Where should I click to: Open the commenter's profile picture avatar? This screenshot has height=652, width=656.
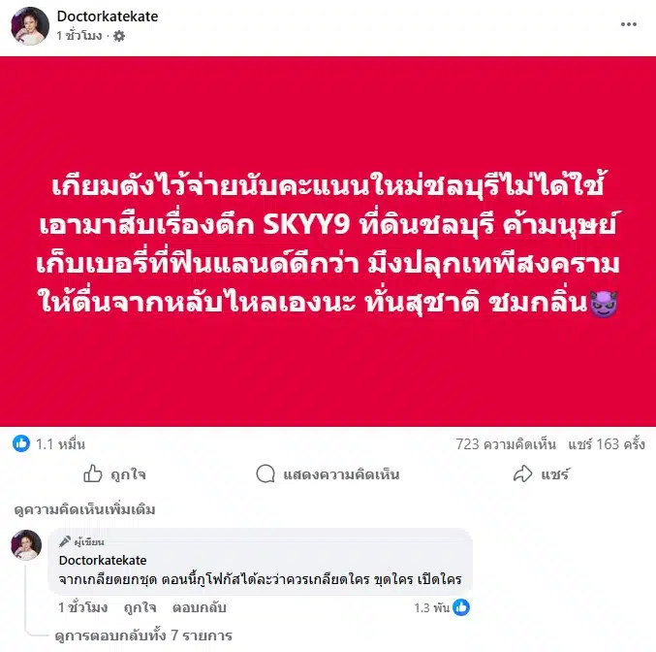coord(26,545)
